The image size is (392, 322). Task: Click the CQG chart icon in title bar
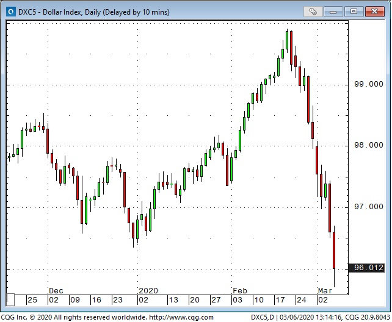click(11, 12)
